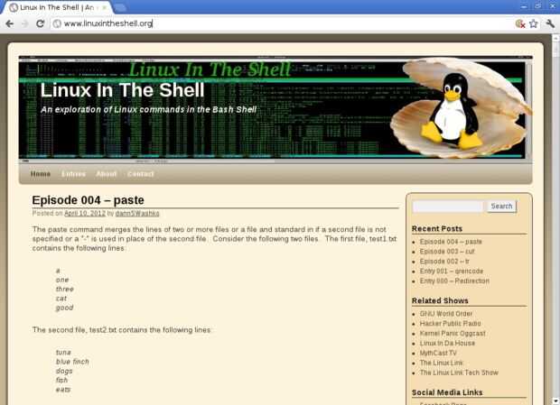560x405 pixels.
Task: Click the April 10, 2012 date link
Action: (85, 213)
